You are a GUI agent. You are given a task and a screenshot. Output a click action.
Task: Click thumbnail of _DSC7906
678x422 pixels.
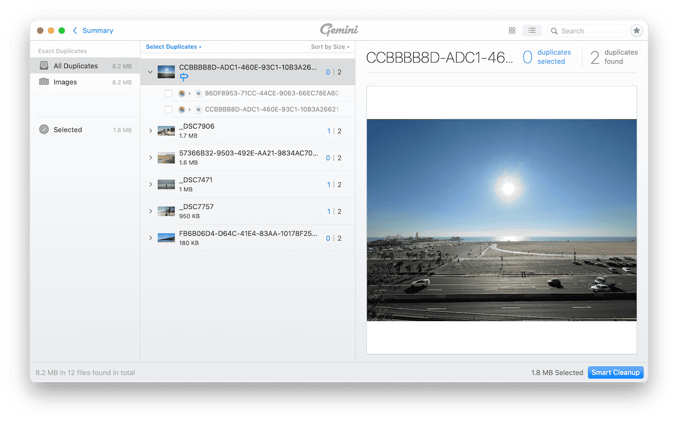point(166,131)
